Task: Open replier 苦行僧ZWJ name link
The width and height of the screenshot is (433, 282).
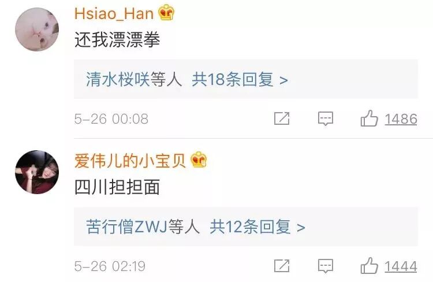Action: [x=126, y=227]
